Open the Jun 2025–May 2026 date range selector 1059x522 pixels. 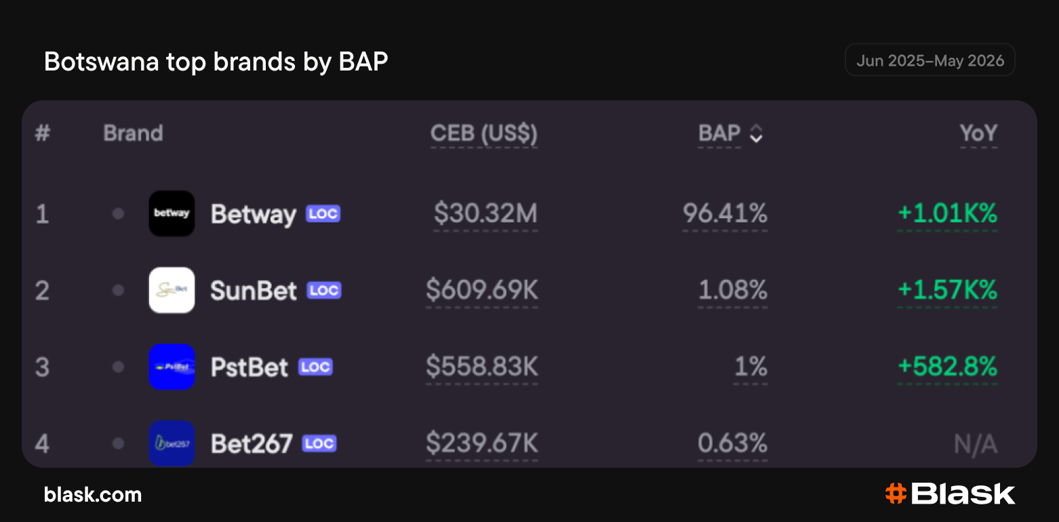[930, 60]
